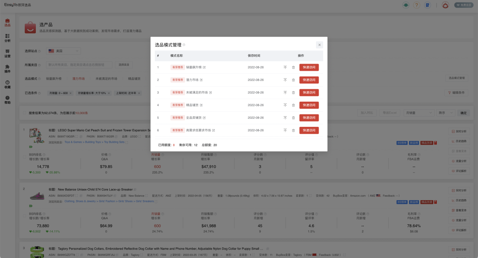
Task: Click the 确定 sort confirm button
Action: (463, 113)
